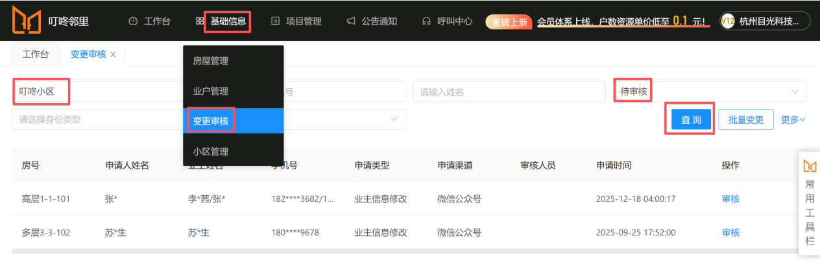Click the V12 membership badge icon
Viewport: 820px width, 262px height.
[x=727, y=21]
